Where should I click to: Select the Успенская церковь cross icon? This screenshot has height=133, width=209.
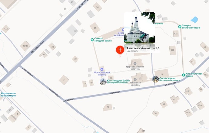click(135, 79)
